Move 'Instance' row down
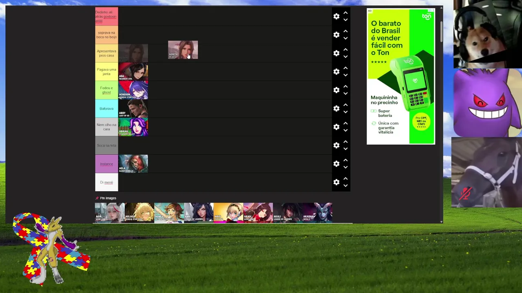Viewport: 522px width, 293px height. click(x=345, y=167)
